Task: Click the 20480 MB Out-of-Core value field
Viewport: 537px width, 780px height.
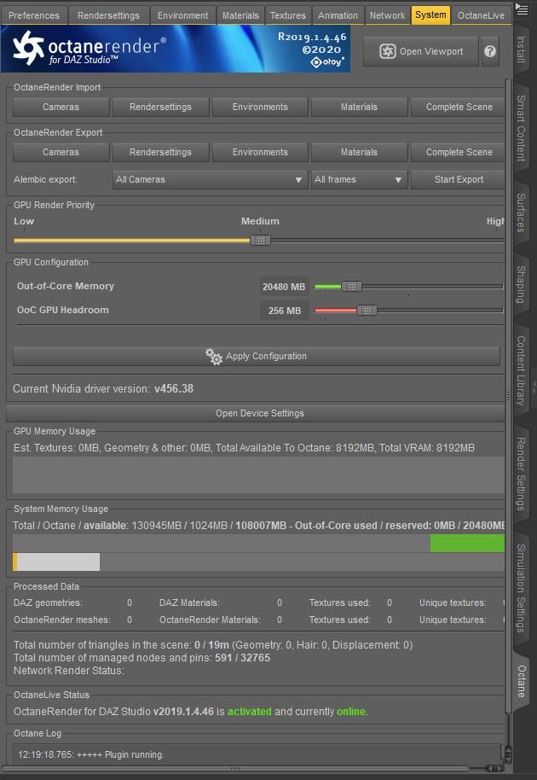Action: [284, 287]
